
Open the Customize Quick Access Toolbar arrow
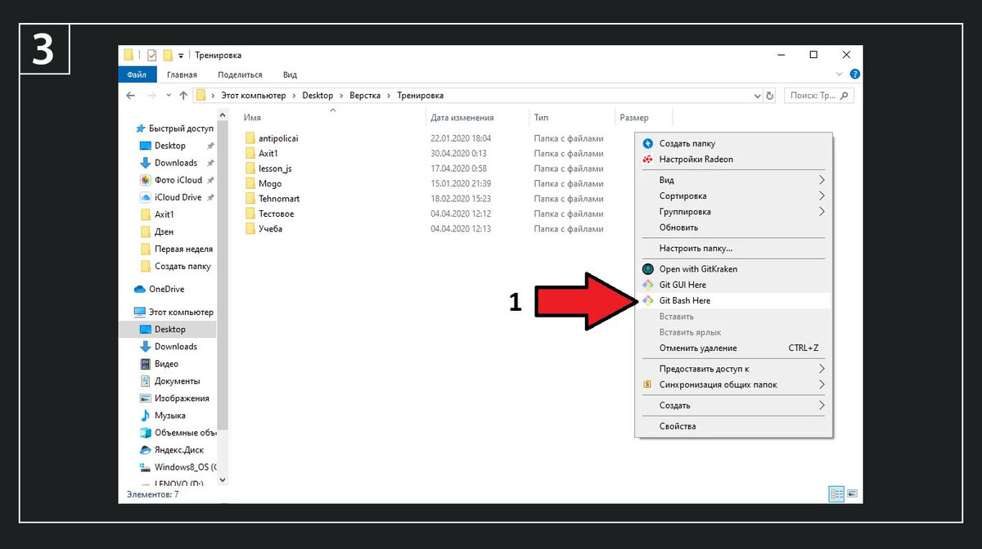click(181, 56)
